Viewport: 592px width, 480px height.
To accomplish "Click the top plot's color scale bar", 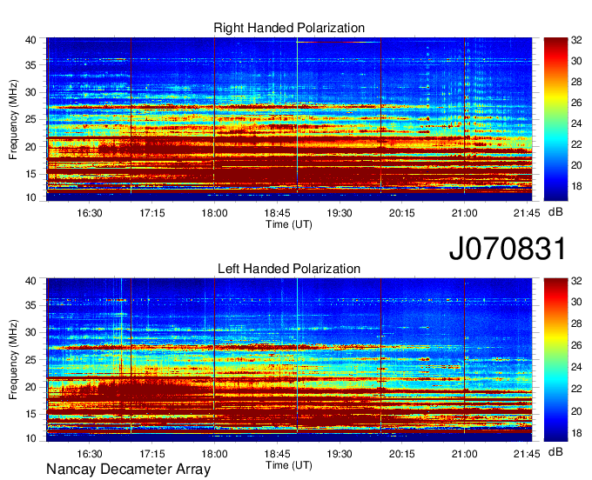I will click(x=555, y=119).
